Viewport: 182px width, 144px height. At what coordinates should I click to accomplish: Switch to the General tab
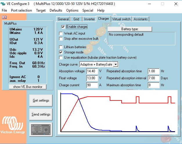pos(63,19)
